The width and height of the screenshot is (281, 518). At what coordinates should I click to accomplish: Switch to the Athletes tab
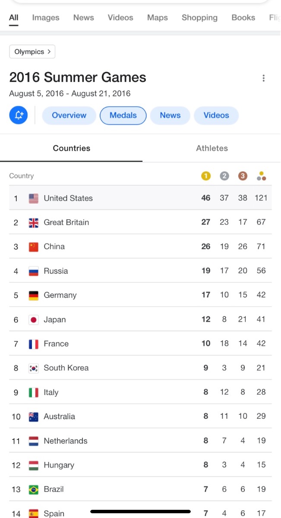(212, 148)
